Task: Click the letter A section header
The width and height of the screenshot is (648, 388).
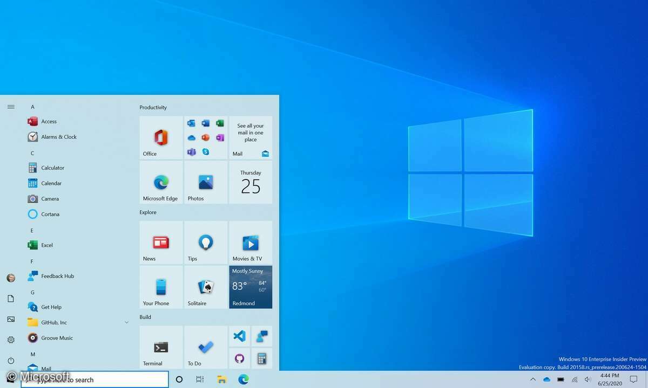Action: (32, 107)
